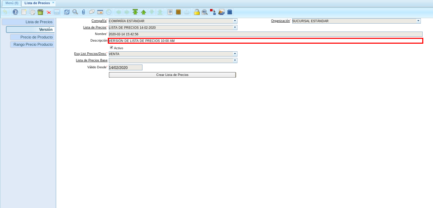
Task: Open the Requests icon
Action: pos(222,12)
